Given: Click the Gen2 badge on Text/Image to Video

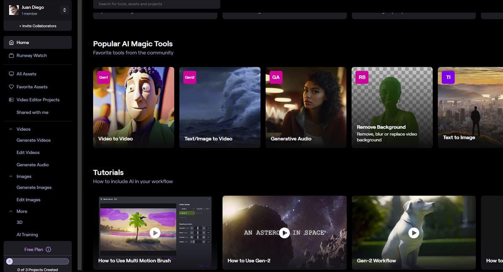Looking at the screenshot, I should point(190,77).
